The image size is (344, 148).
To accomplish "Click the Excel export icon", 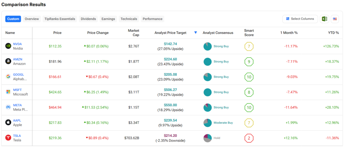I will tap(324, 19).
